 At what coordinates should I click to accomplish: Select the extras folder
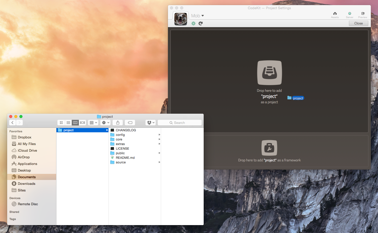coord(135,144)
